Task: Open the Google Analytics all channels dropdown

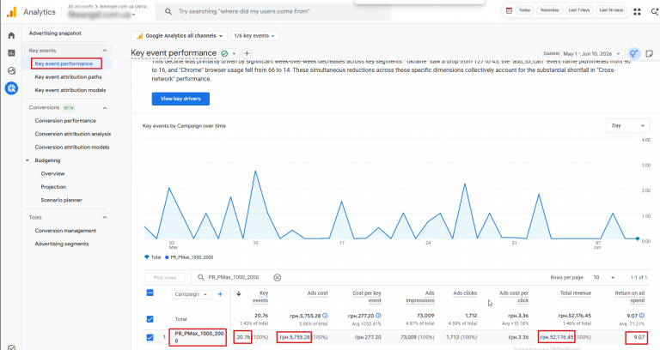Action: pos(180,36)
